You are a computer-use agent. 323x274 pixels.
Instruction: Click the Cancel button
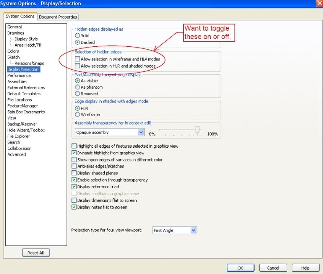point(273,268)
